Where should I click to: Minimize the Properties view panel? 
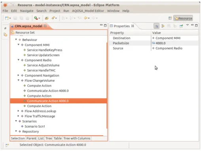(192, 25)
